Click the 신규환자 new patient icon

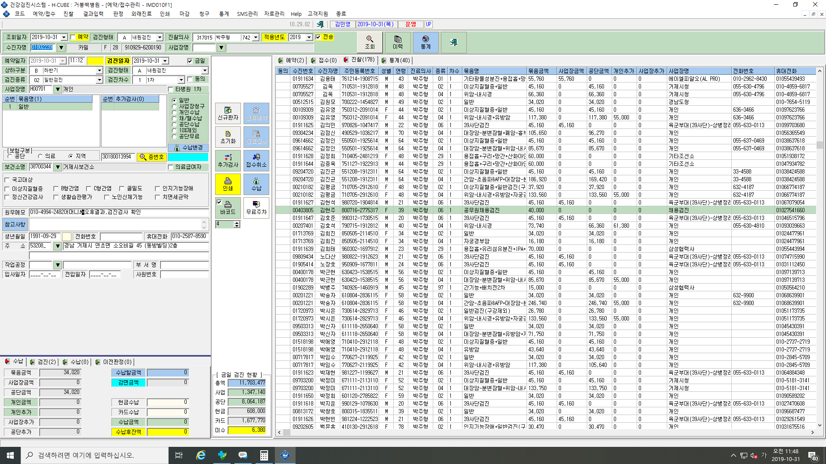[228, 113]
